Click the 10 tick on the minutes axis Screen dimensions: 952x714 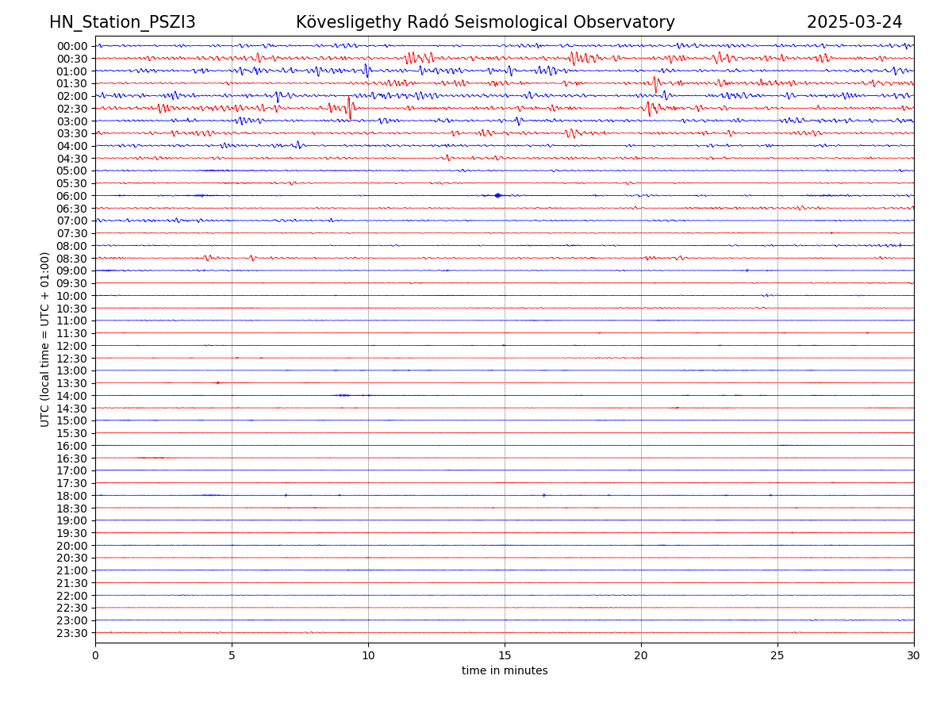[x=368, y=656]
